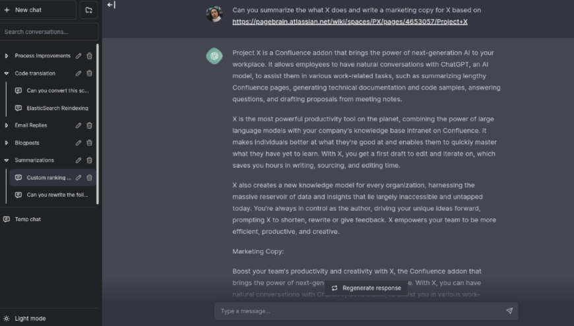574x326 pixels.
Task: Expand the Blogposts folder
Action: (7, 143)
